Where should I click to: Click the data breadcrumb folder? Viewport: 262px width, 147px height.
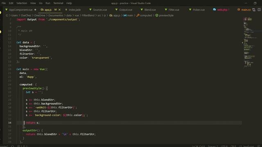69,16
